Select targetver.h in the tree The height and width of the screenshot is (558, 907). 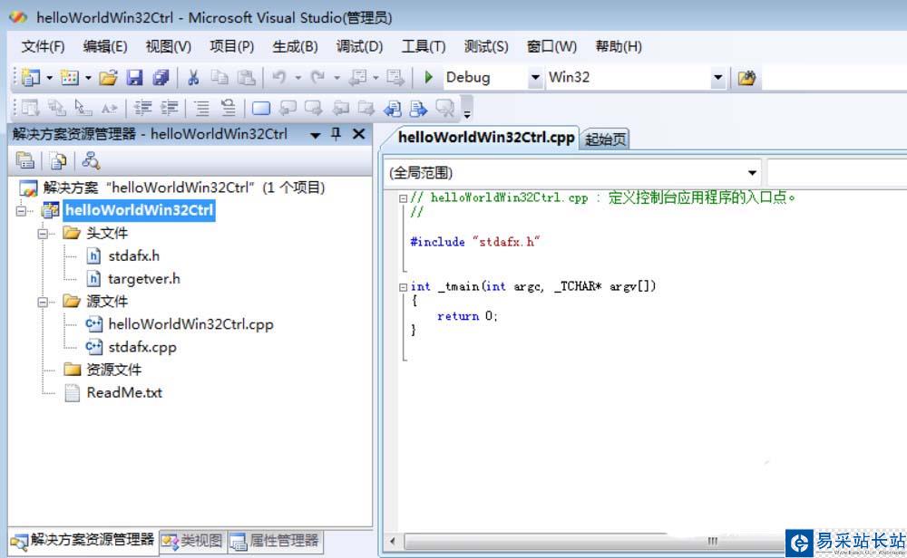[144, 279]
